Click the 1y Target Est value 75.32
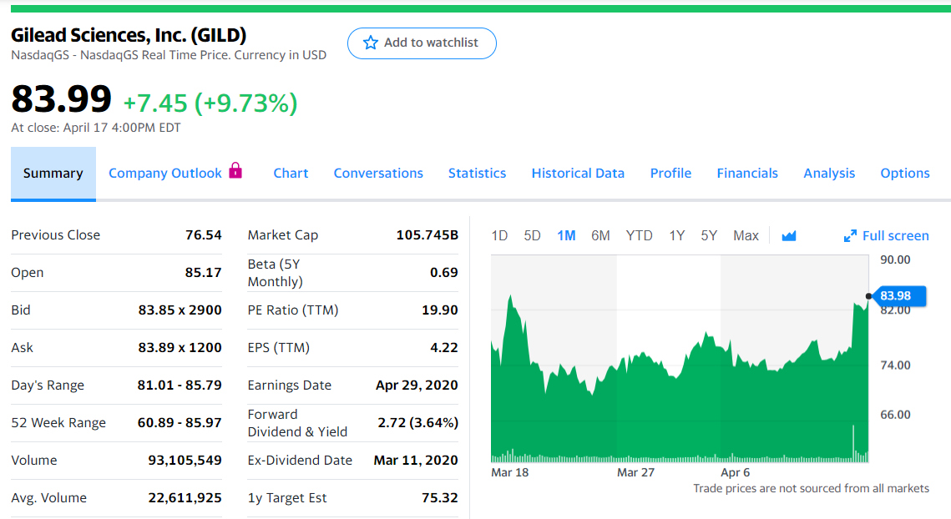The height and width of the screenshot is (519, 951). (440, 498)
